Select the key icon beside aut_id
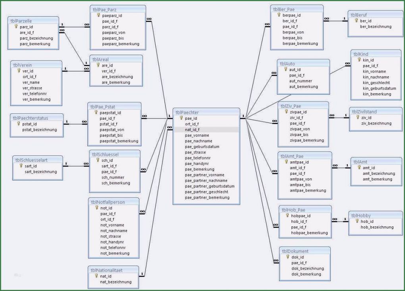This screenshot has height=291, width=405. 286,69
